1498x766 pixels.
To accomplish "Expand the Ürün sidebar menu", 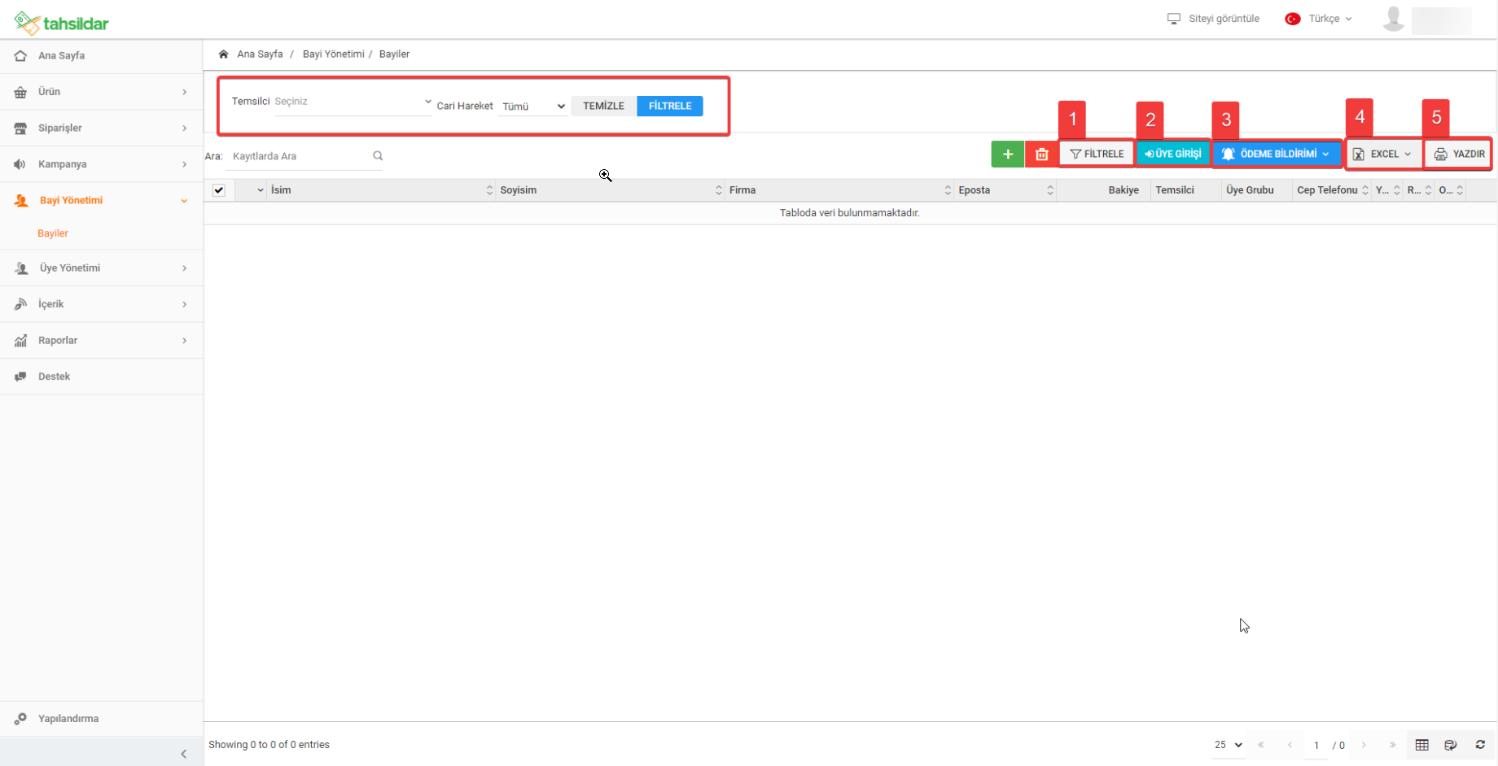I will tap(102, 92).
